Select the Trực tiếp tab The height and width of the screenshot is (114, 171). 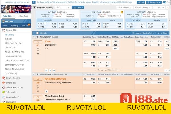pos(25,26)
